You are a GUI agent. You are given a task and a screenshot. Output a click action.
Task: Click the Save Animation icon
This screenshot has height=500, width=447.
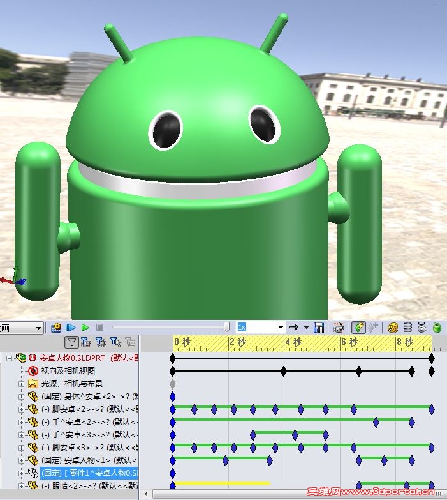point(319,328)
